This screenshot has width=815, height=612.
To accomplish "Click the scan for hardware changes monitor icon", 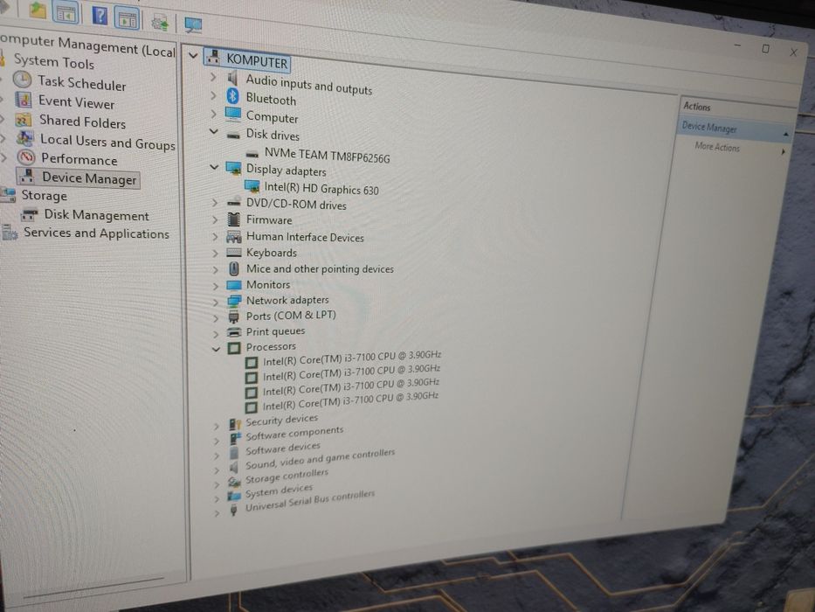I will (x=193, y=25).
